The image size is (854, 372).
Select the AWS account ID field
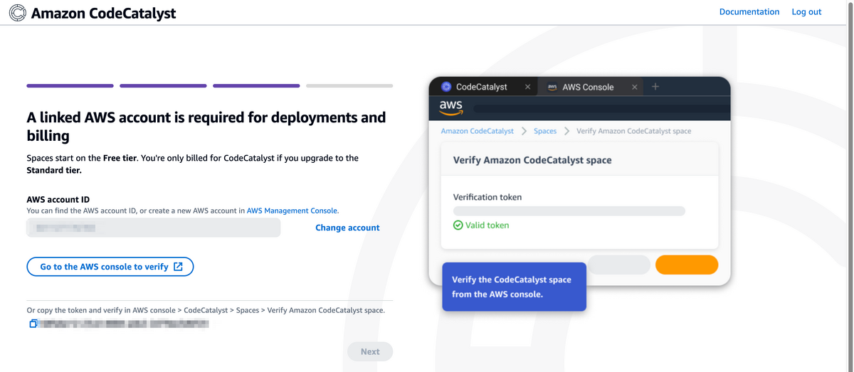(x=154, y=228)
